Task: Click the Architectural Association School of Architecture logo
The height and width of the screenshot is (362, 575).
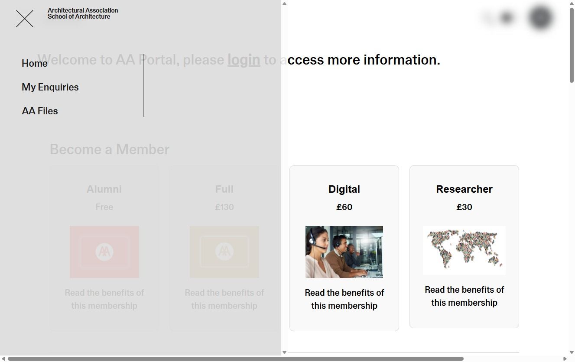Action: (x=82, y=13)
